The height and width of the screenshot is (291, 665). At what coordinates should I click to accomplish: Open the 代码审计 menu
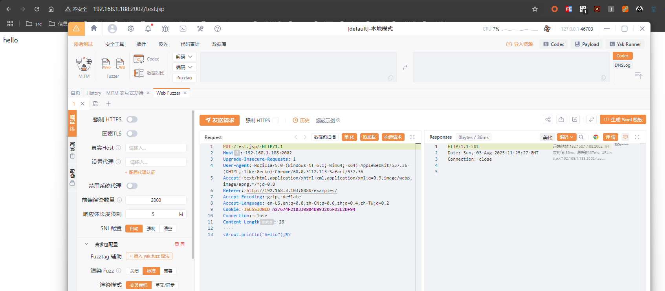[x=190, y=44]
